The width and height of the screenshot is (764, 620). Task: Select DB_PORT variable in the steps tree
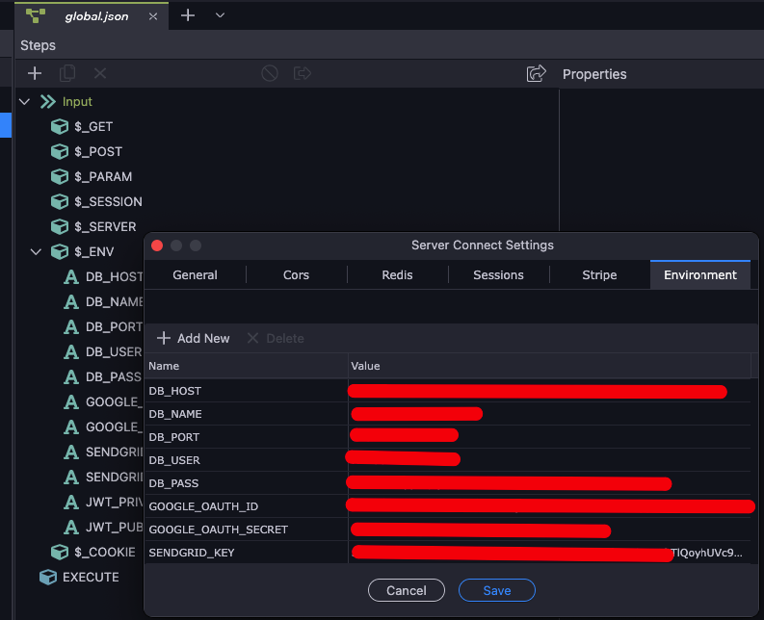pyautogui.click(x=114, y=326)
